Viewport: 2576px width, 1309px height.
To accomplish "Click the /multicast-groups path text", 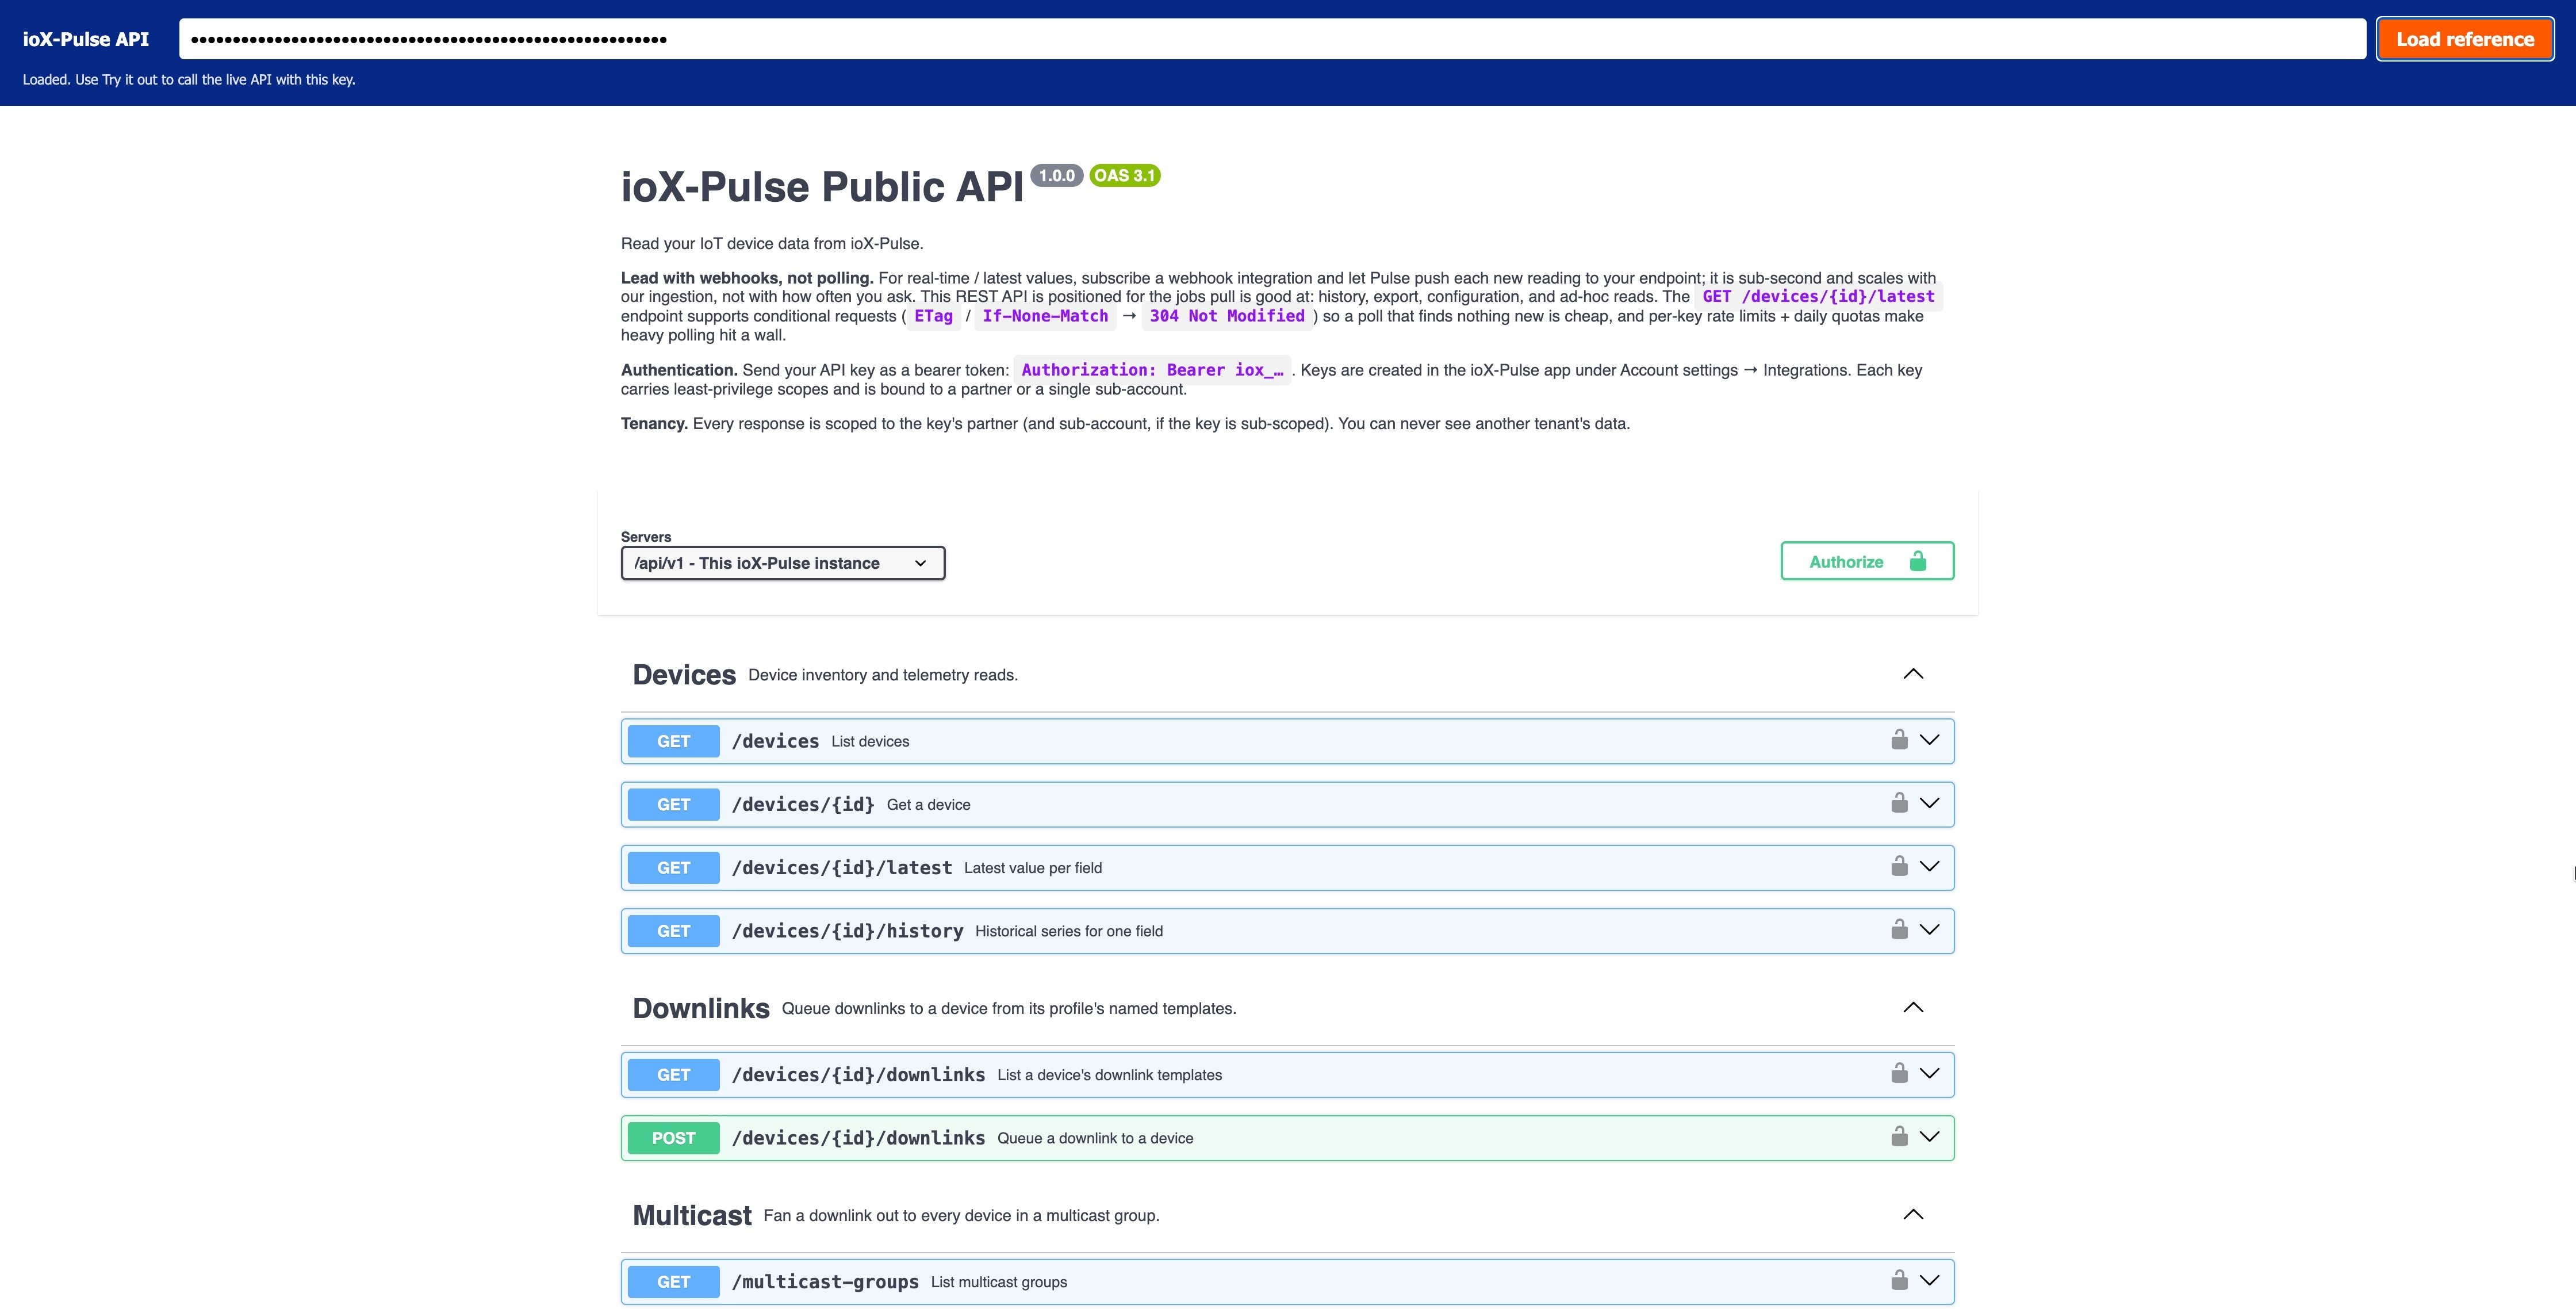I will (825, 1282).
